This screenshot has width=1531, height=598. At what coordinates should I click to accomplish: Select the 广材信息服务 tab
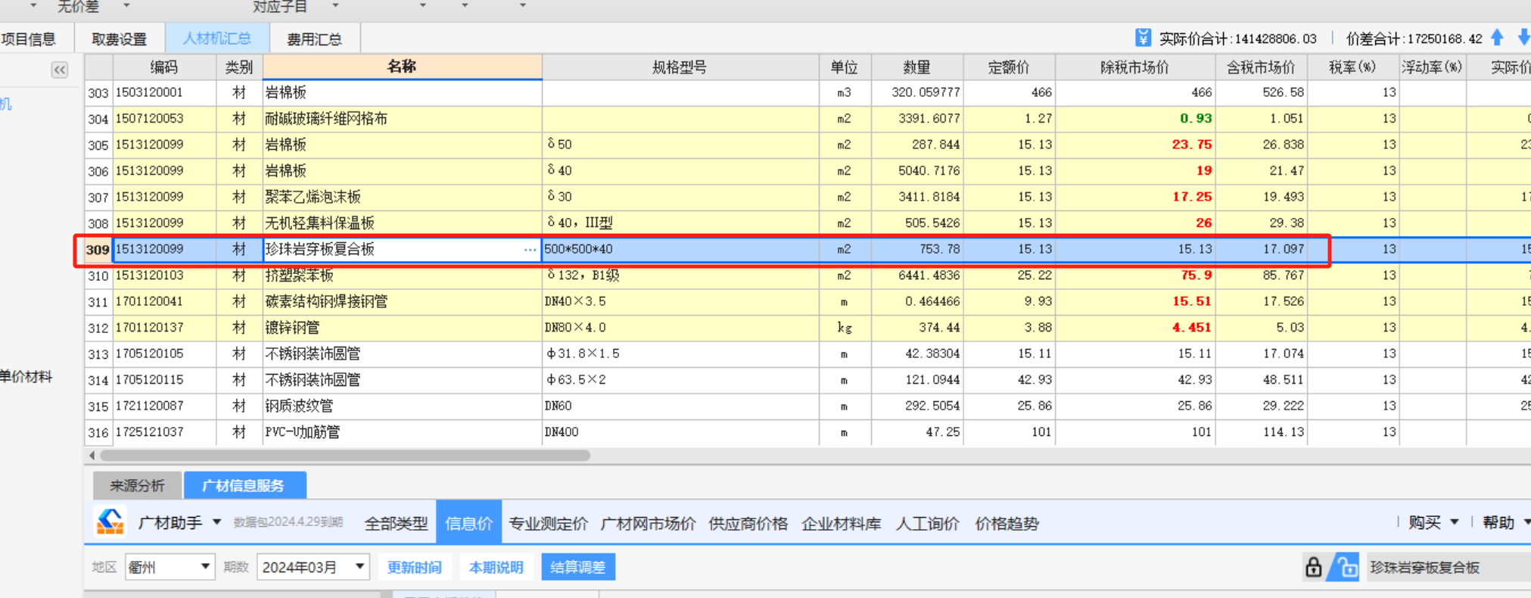coord(244,485)
